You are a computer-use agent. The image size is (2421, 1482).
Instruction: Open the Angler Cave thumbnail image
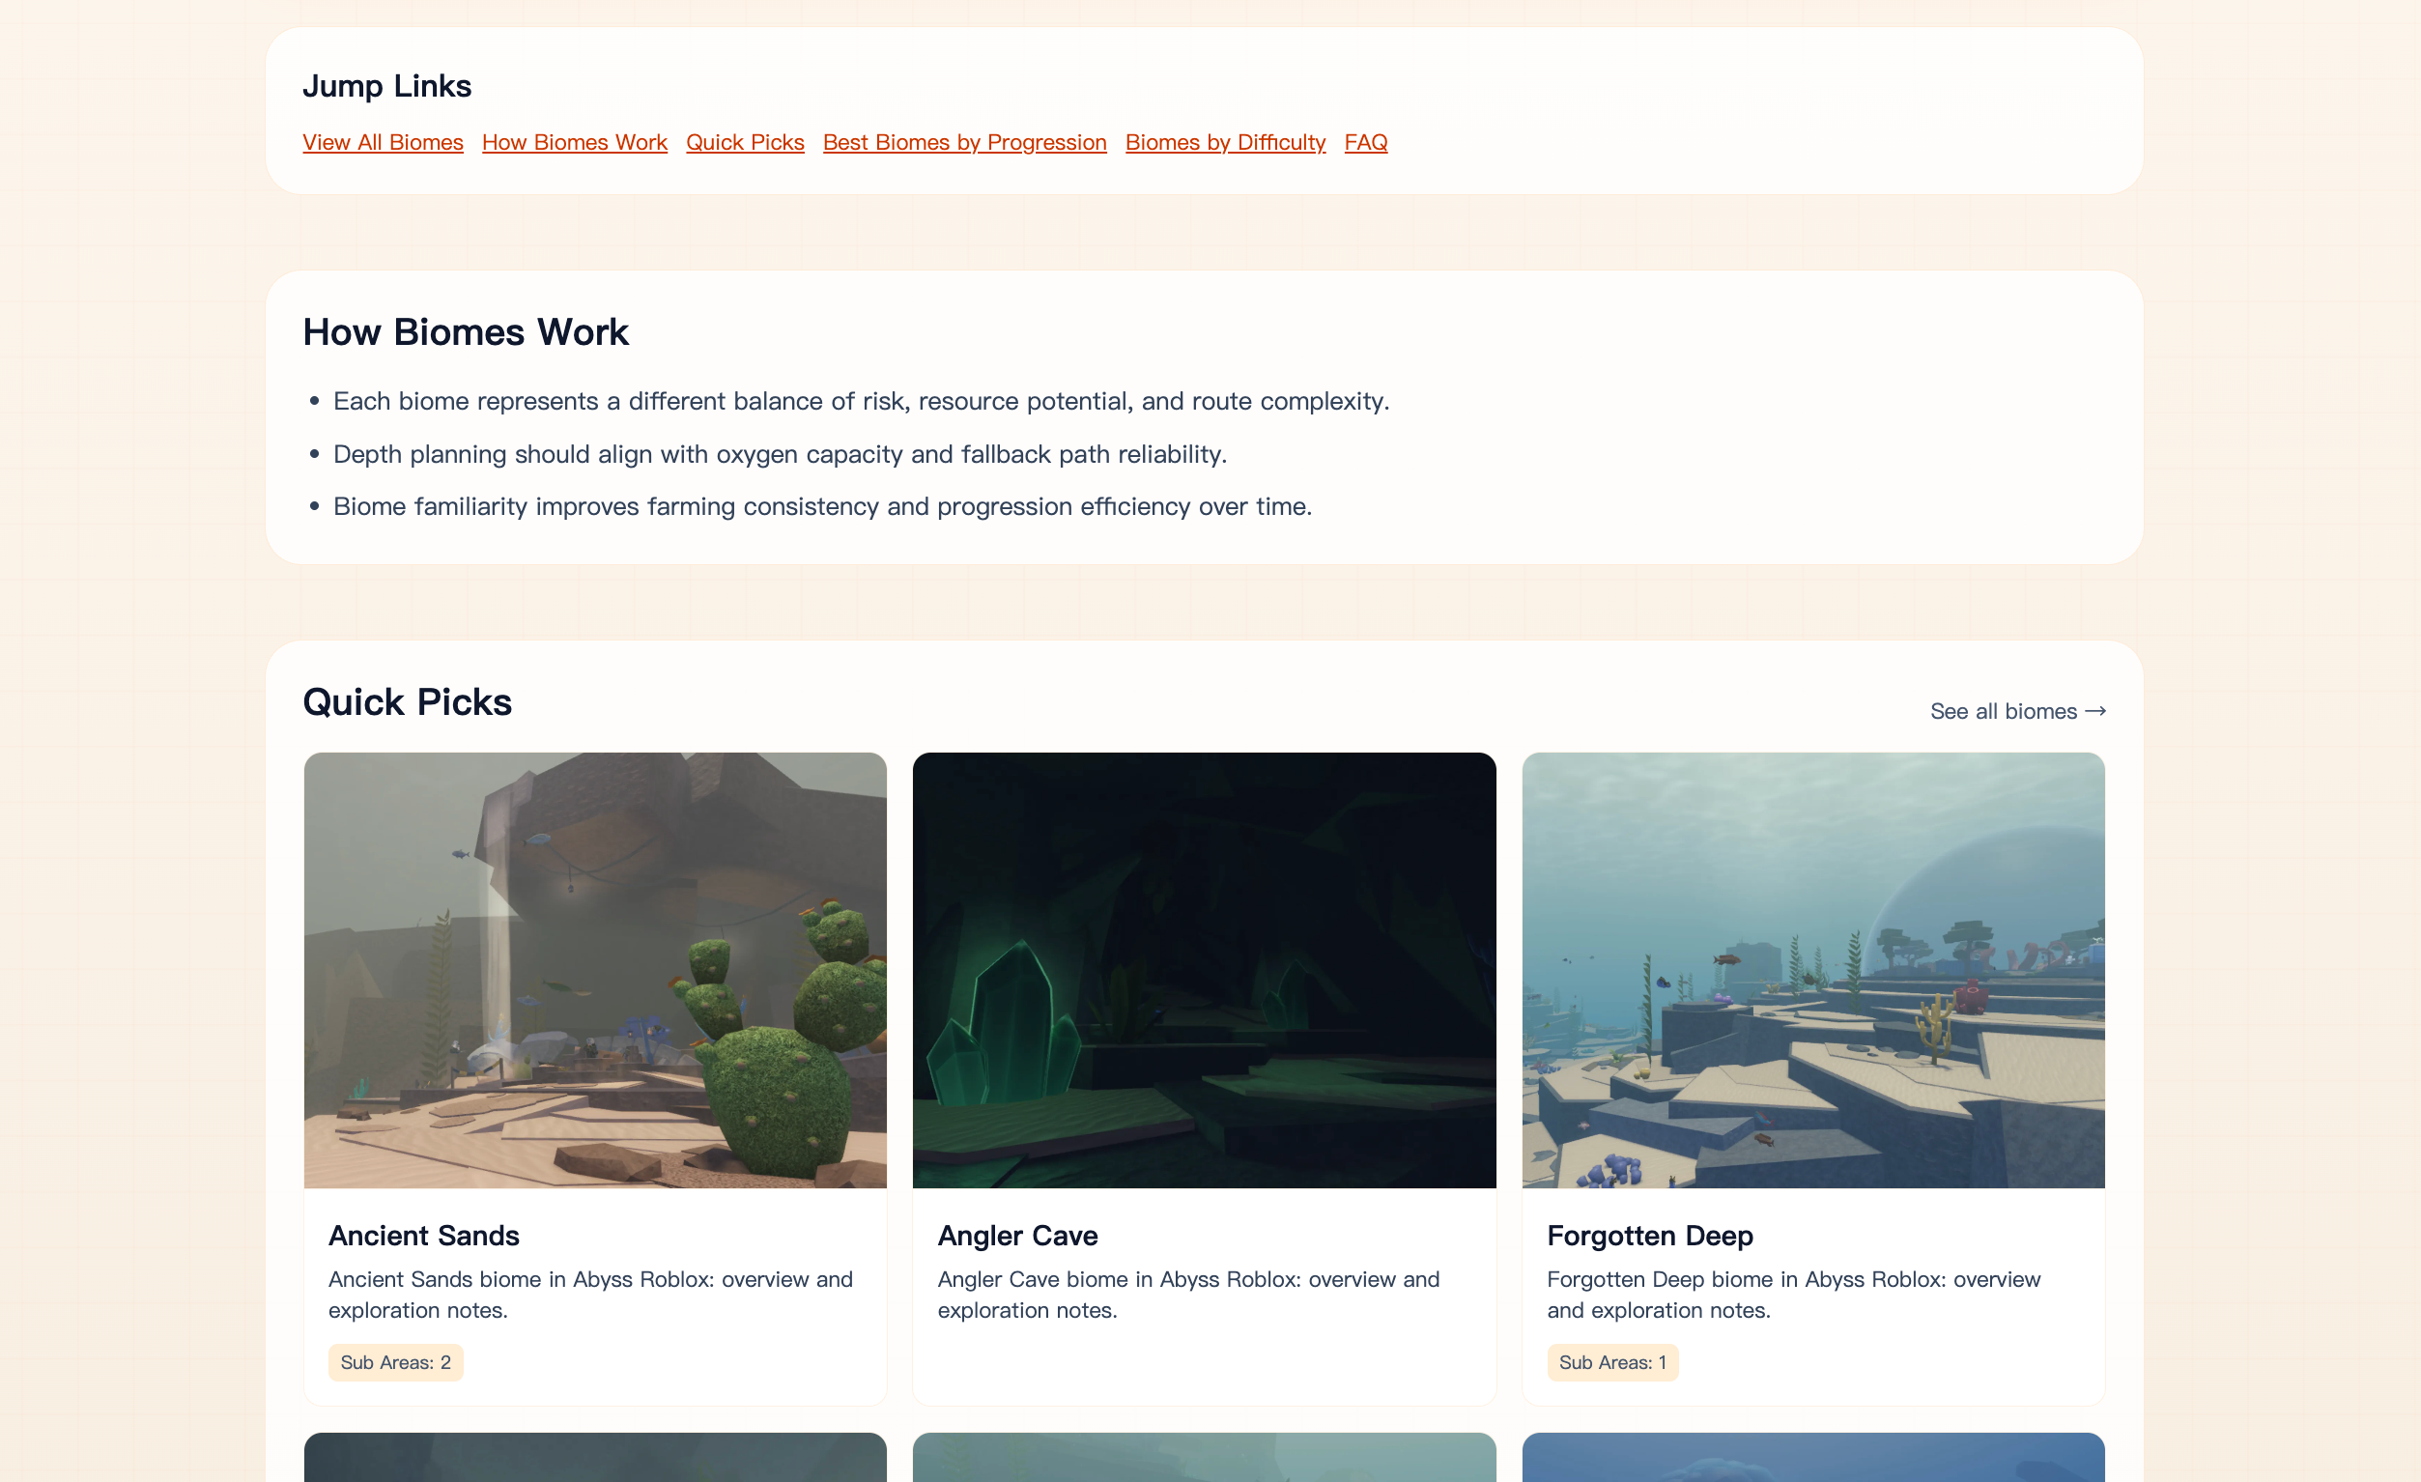point(1203,969)
